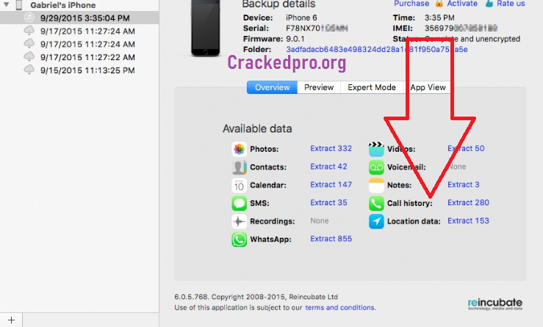Switch to the Overview tab

(272, 87)
